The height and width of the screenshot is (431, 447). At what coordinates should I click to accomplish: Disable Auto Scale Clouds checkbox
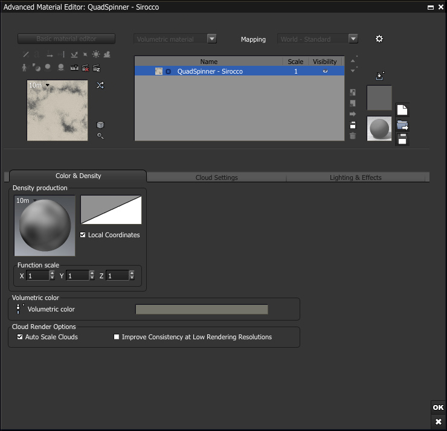(x=20, y=337)
